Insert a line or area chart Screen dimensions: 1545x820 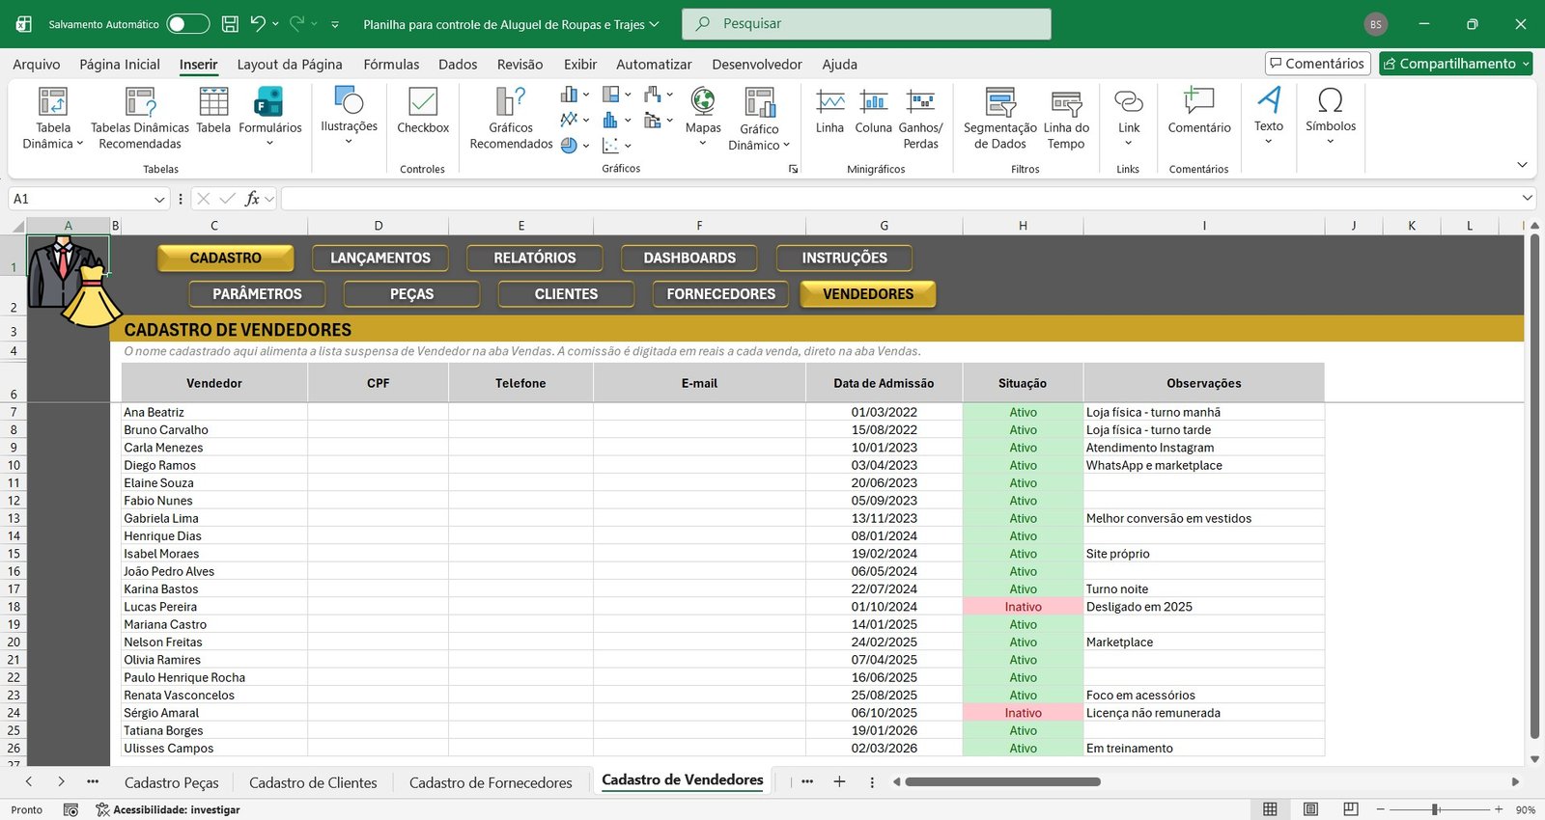(575, 120)
